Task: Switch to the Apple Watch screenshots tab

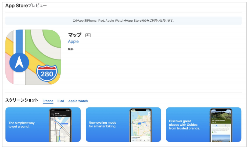Action: click(78, 101)
